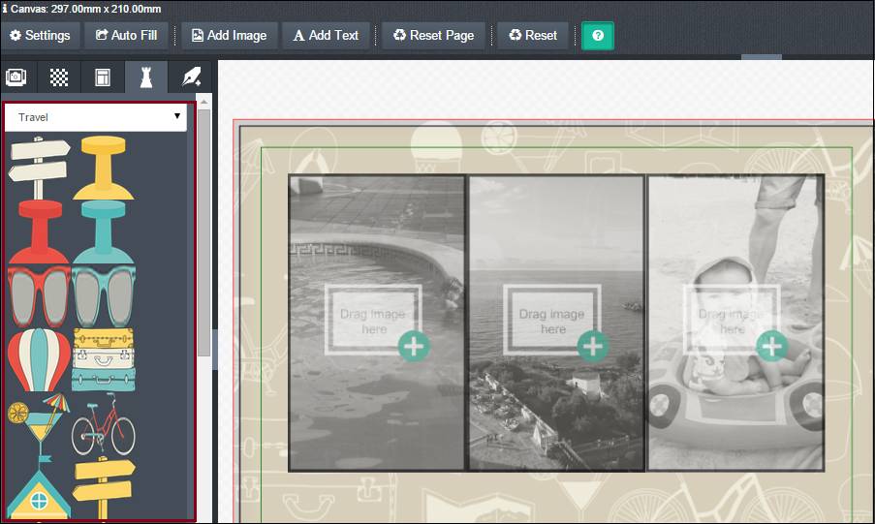Open the pen nib tab
875x524 pixels.
click(x=188, y=77)
